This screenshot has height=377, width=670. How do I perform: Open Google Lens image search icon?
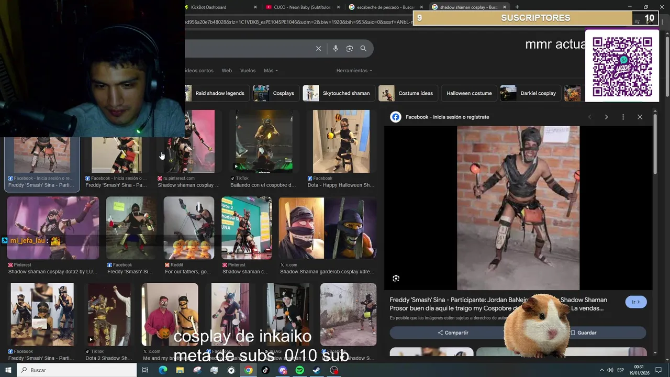point(350,49)
